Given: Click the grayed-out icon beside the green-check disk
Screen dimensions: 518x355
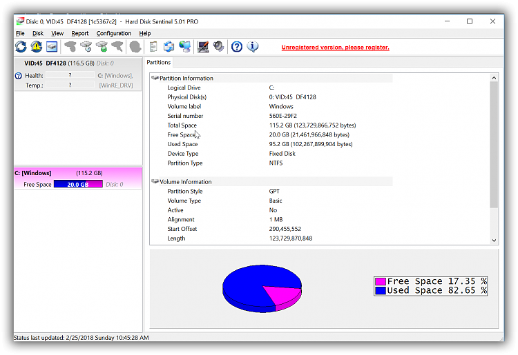Looking at the screenshot, I should click(x=117, y=47).
